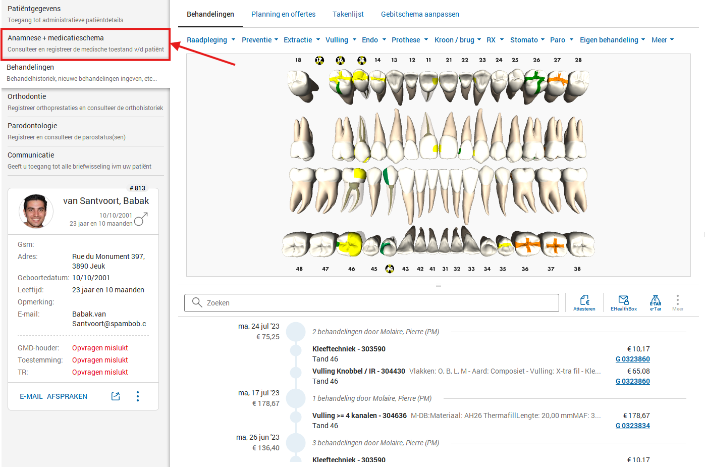The height and width of the screenshot is (467, 705).
Task: Click the e-Tar tariff icon
Action: 655,302
